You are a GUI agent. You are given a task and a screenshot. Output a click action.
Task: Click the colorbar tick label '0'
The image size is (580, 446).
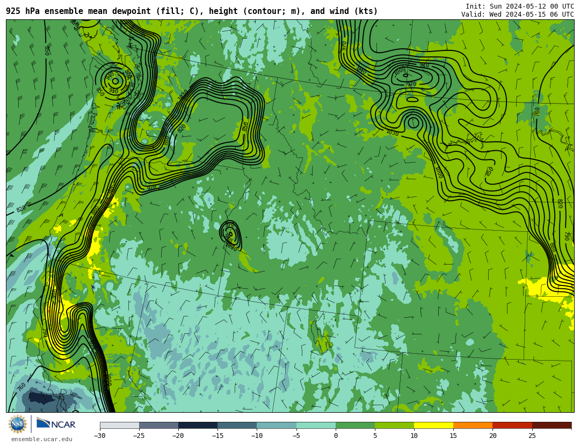[x=336, y=436]
